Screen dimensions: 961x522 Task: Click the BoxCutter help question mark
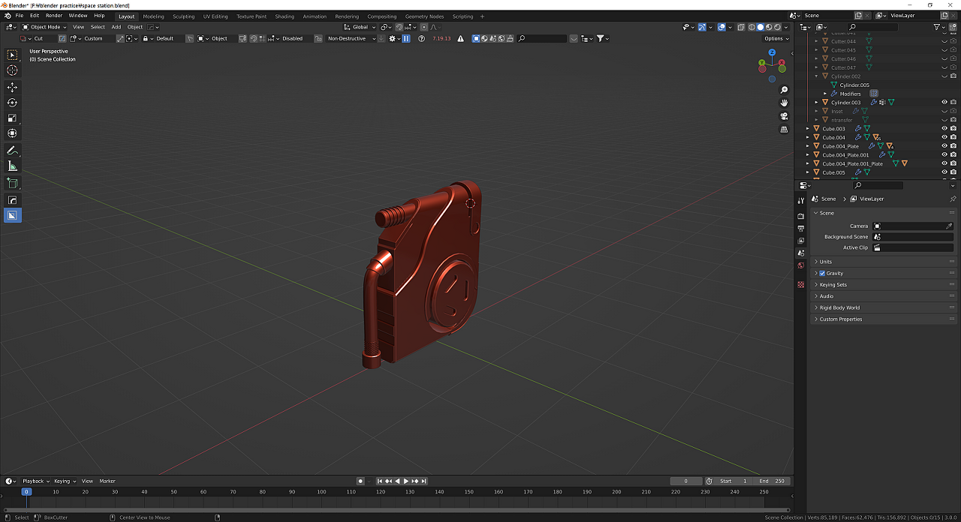coord(422,38)
